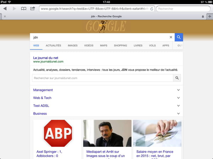Viewport: 213px width, 159px height.
Task: Switch to LIVRES tab
Action: click(138, 46)
